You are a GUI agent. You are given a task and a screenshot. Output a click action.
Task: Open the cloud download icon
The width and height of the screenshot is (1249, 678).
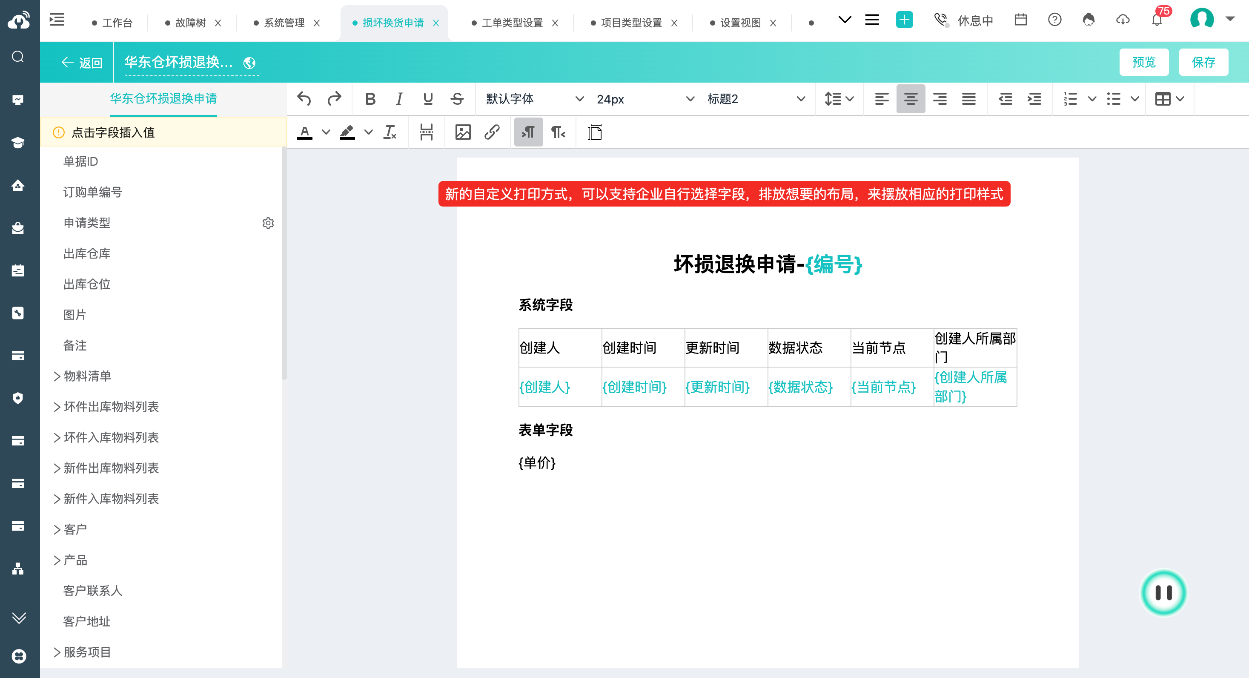(1123, 20)
